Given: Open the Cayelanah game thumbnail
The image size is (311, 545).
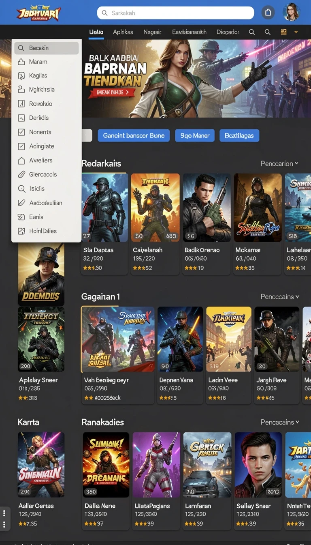Looking at the screenshot, I should click(155, 208).
